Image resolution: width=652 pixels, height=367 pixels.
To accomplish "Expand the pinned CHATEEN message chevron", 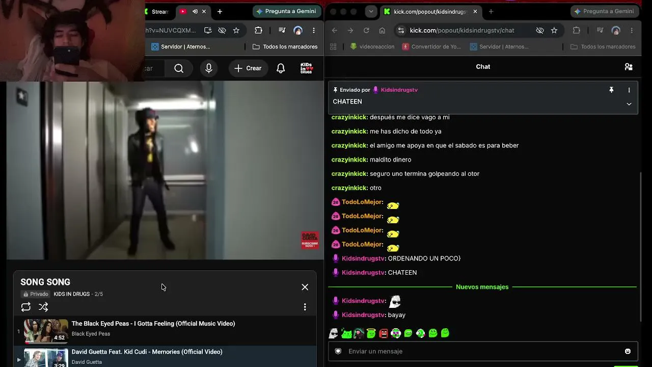I will click(x=629, y=104).
